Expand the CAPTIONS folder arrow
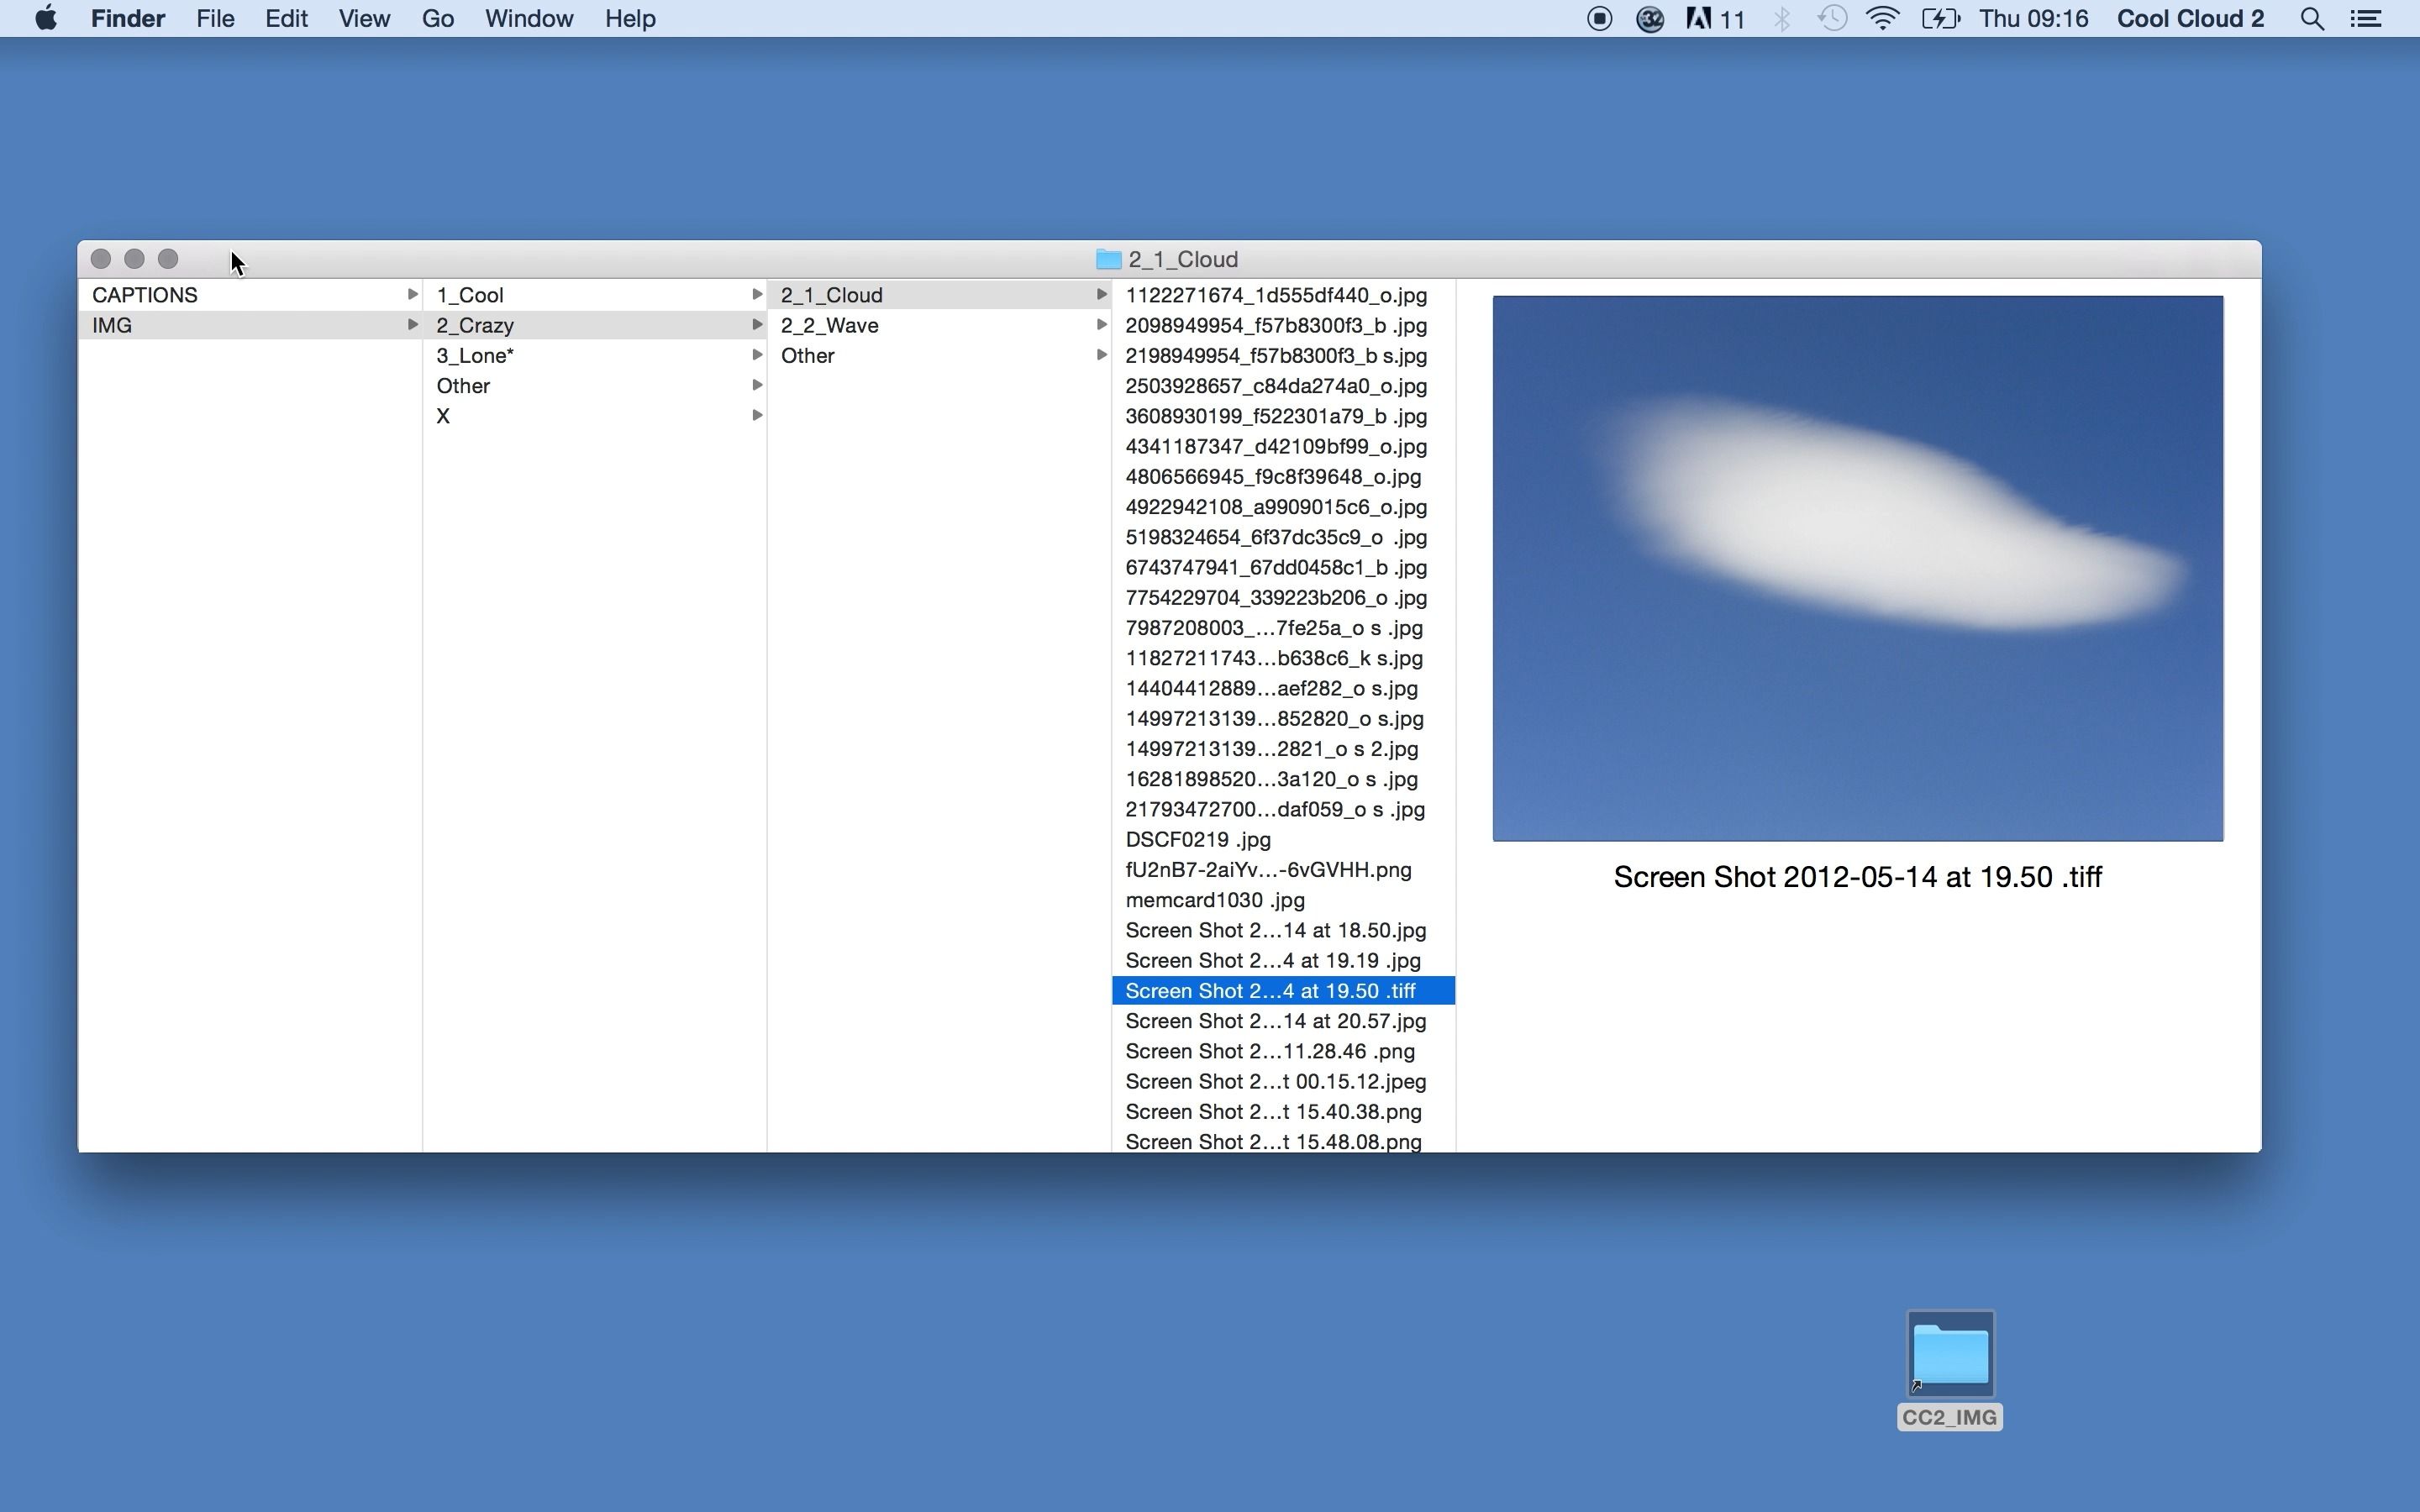This screenshot has width=2420, height=1512. click(412, 294)
